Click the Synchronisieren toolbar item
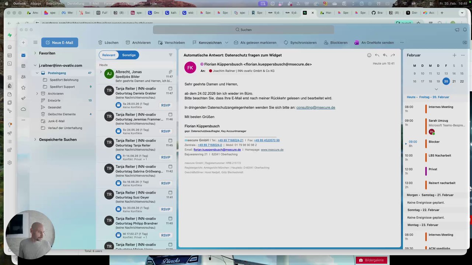The width and height of the screenshot is (472, 265). pos(300,42)
